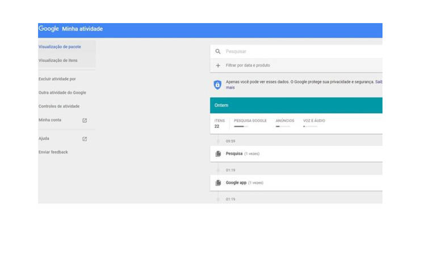Click the Saiba mais privacy link
Image resolution: width=436 pixels, height=255 pixels.
[379, 82]
